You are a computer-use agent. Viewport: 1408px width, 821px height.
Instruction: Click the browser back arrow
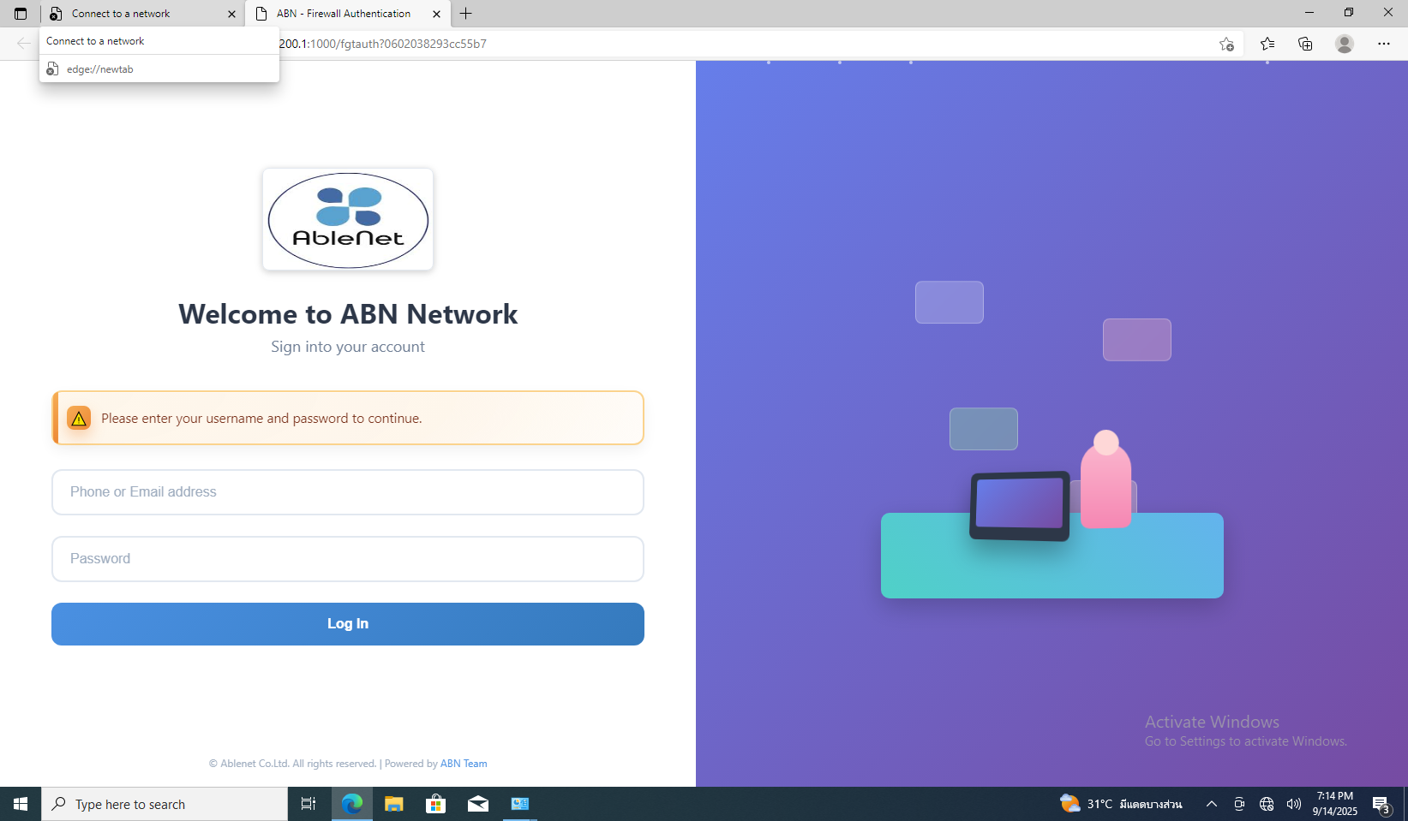(x=23, y=44)
